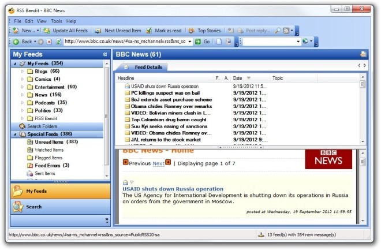The width and height of the screenshot is (381, 250).
Task: Click the status bar network icon
Action: (261, 235)
